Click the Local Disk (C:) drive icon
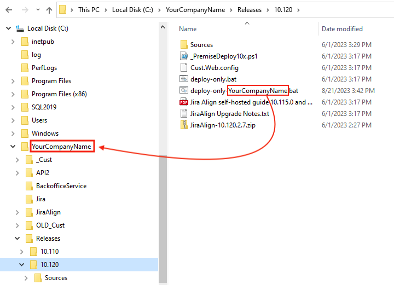This screenshot has height=285, width=394. pyautogui.click(x=20, y=28)
